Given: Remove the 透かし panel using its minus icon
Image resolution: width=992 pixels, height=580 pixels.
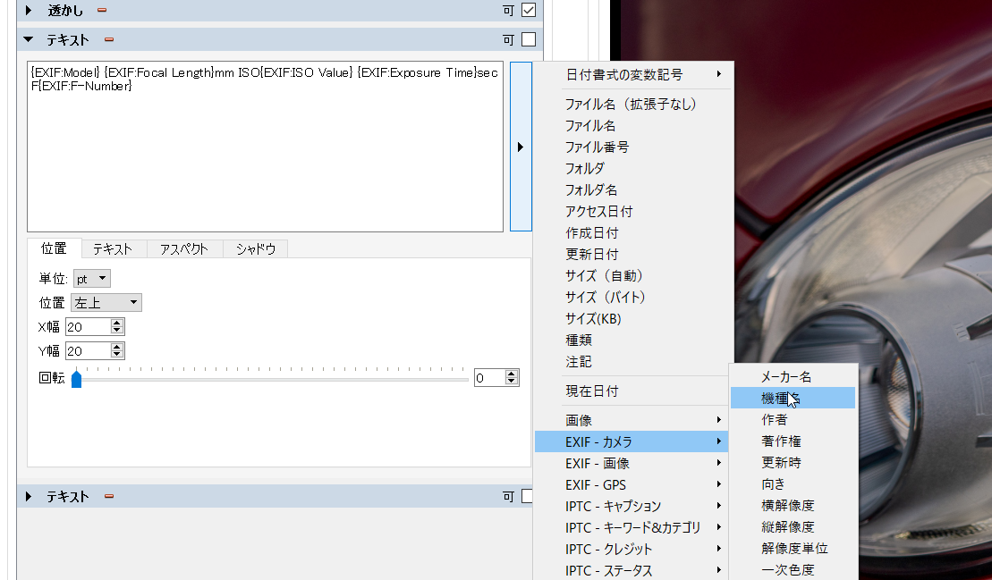Looking at the screenshot, I should click(100, 12).
